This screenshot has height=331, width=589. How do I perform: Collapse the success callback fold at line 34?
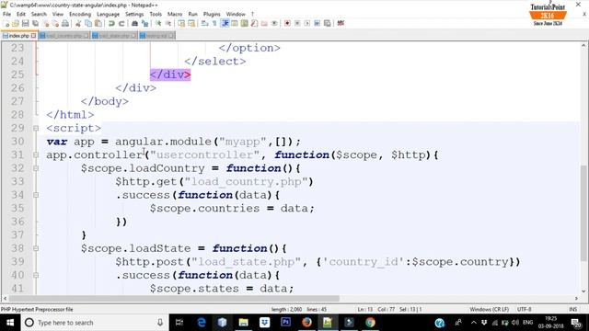tap(36, 195)
